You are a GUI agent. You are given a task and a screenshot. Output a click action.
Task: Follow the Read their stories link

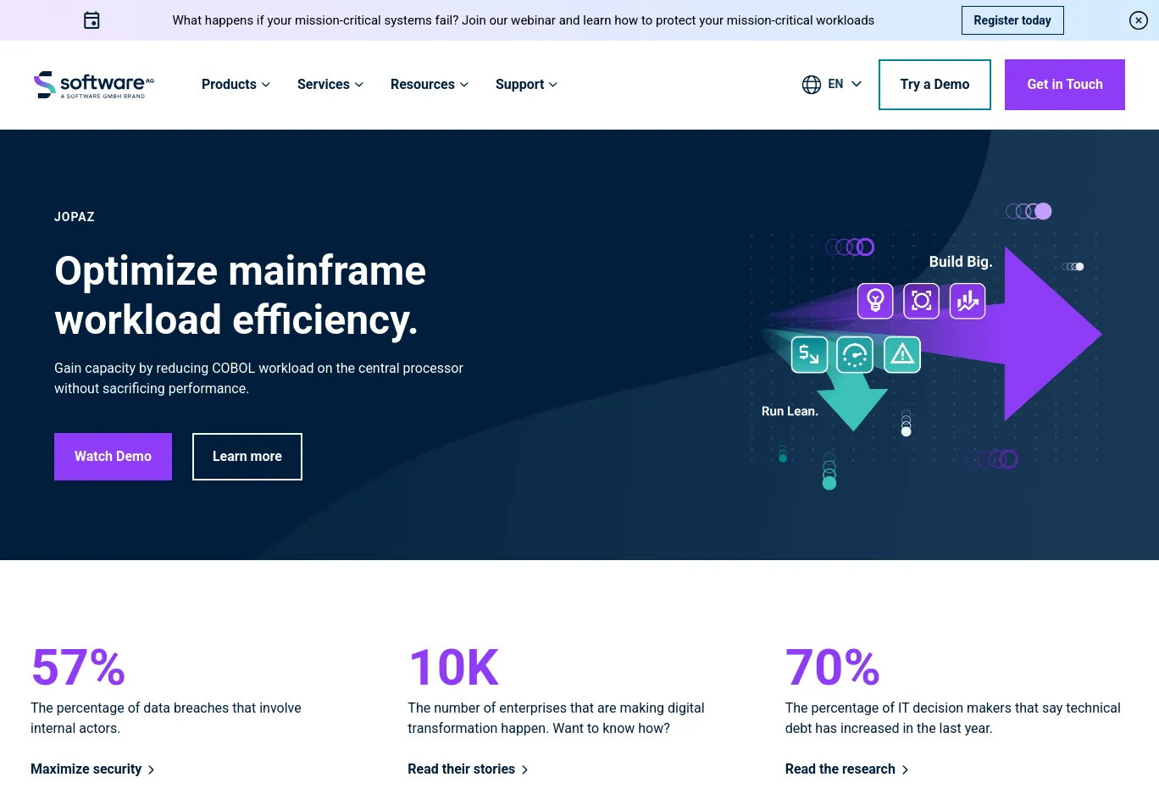(x=462, y=769)
